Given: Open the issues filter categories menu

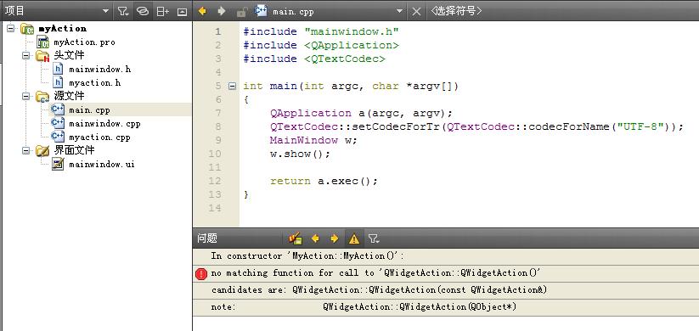Looking at the screenshot, I should pos(374,239).
